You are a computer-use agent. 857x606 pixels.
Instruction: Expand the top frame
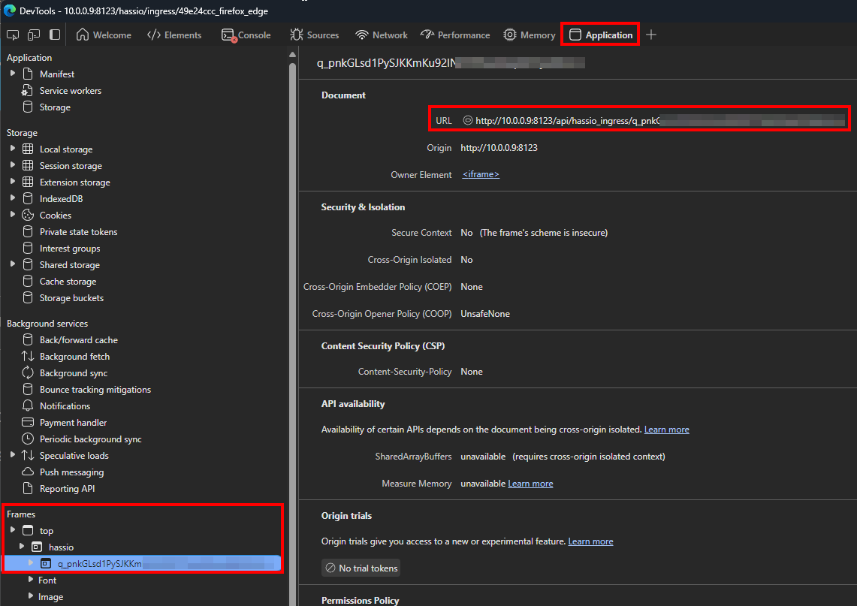[x=13, y=530]
